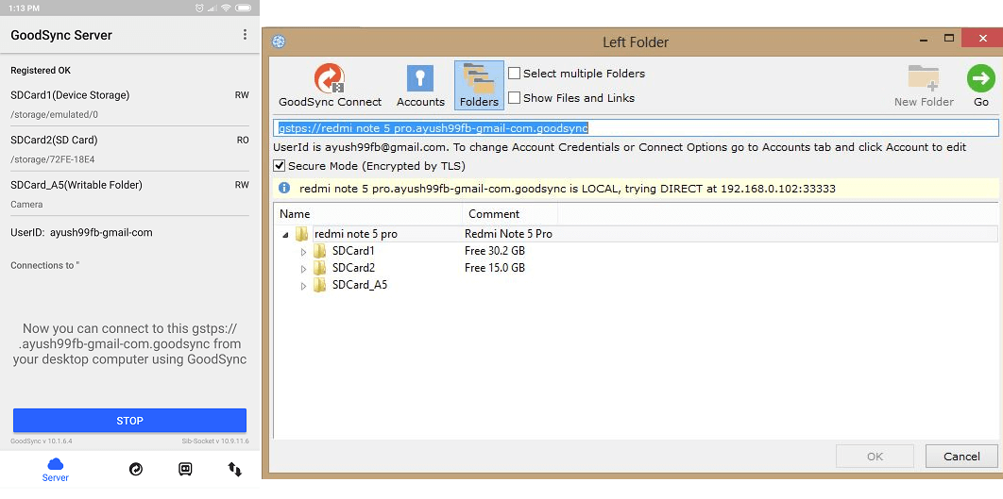Click the RO label for SDCard2
1003x499 pixels.
point(243,140)
